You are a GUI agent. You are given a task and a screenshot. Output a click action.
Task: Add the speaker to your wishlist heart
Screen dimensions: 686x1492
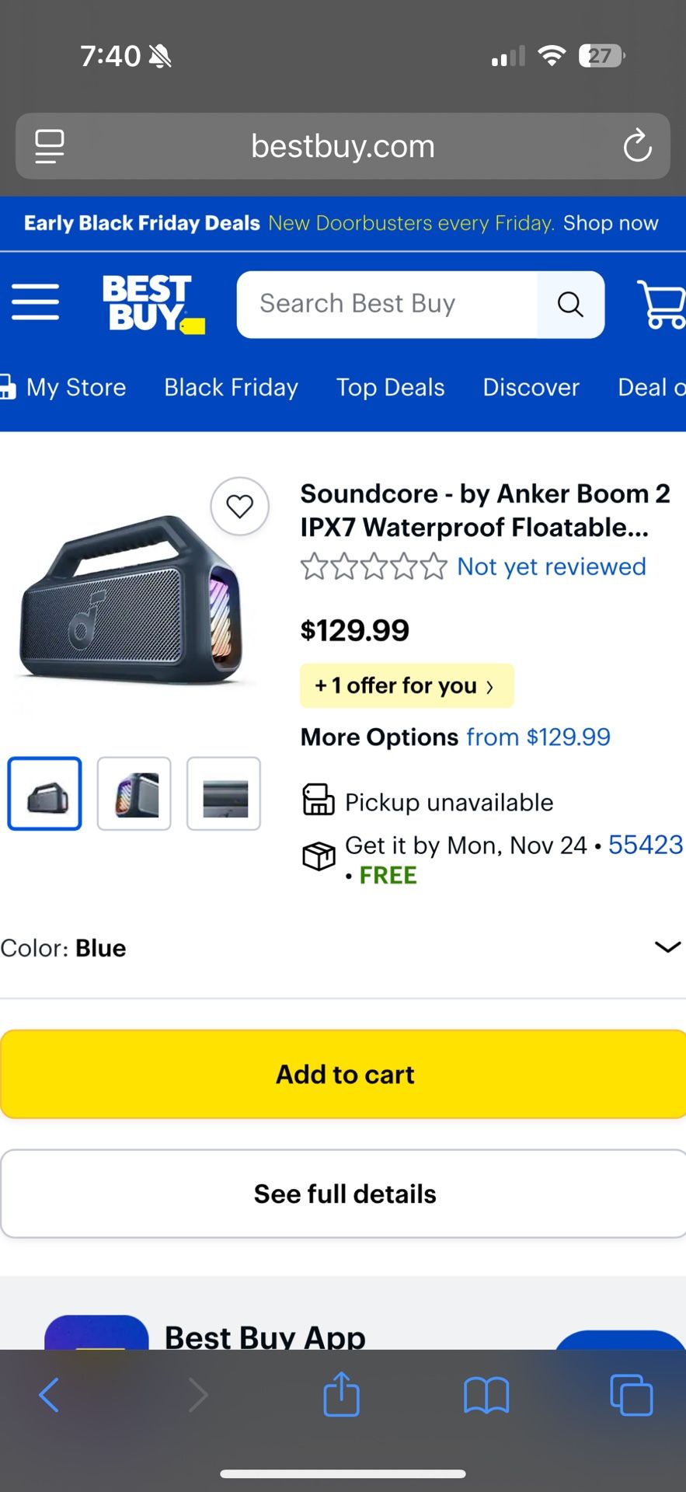240,505
